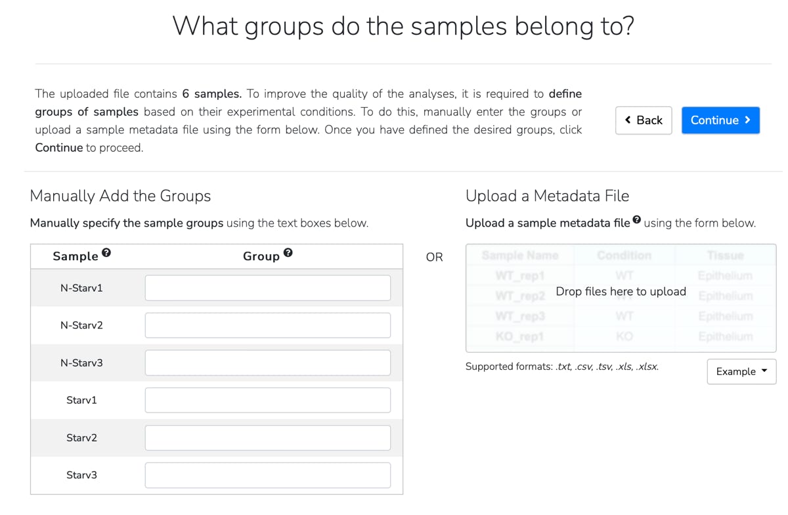
Task: Click the sample metadata file help icon
Action: 636,220
